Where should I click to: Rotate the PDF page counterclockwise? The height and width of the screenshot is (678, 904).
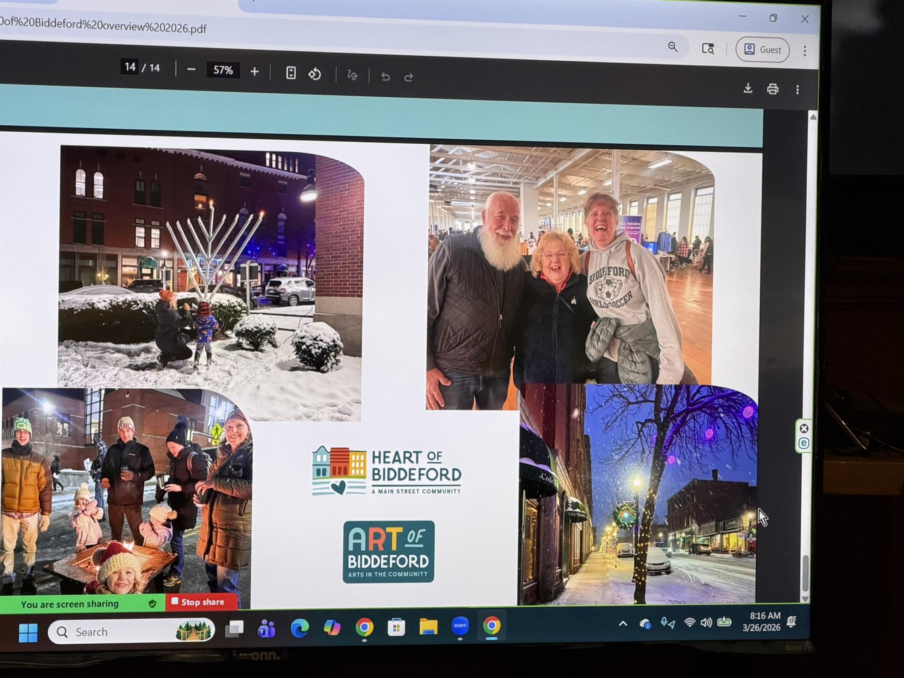315,74
